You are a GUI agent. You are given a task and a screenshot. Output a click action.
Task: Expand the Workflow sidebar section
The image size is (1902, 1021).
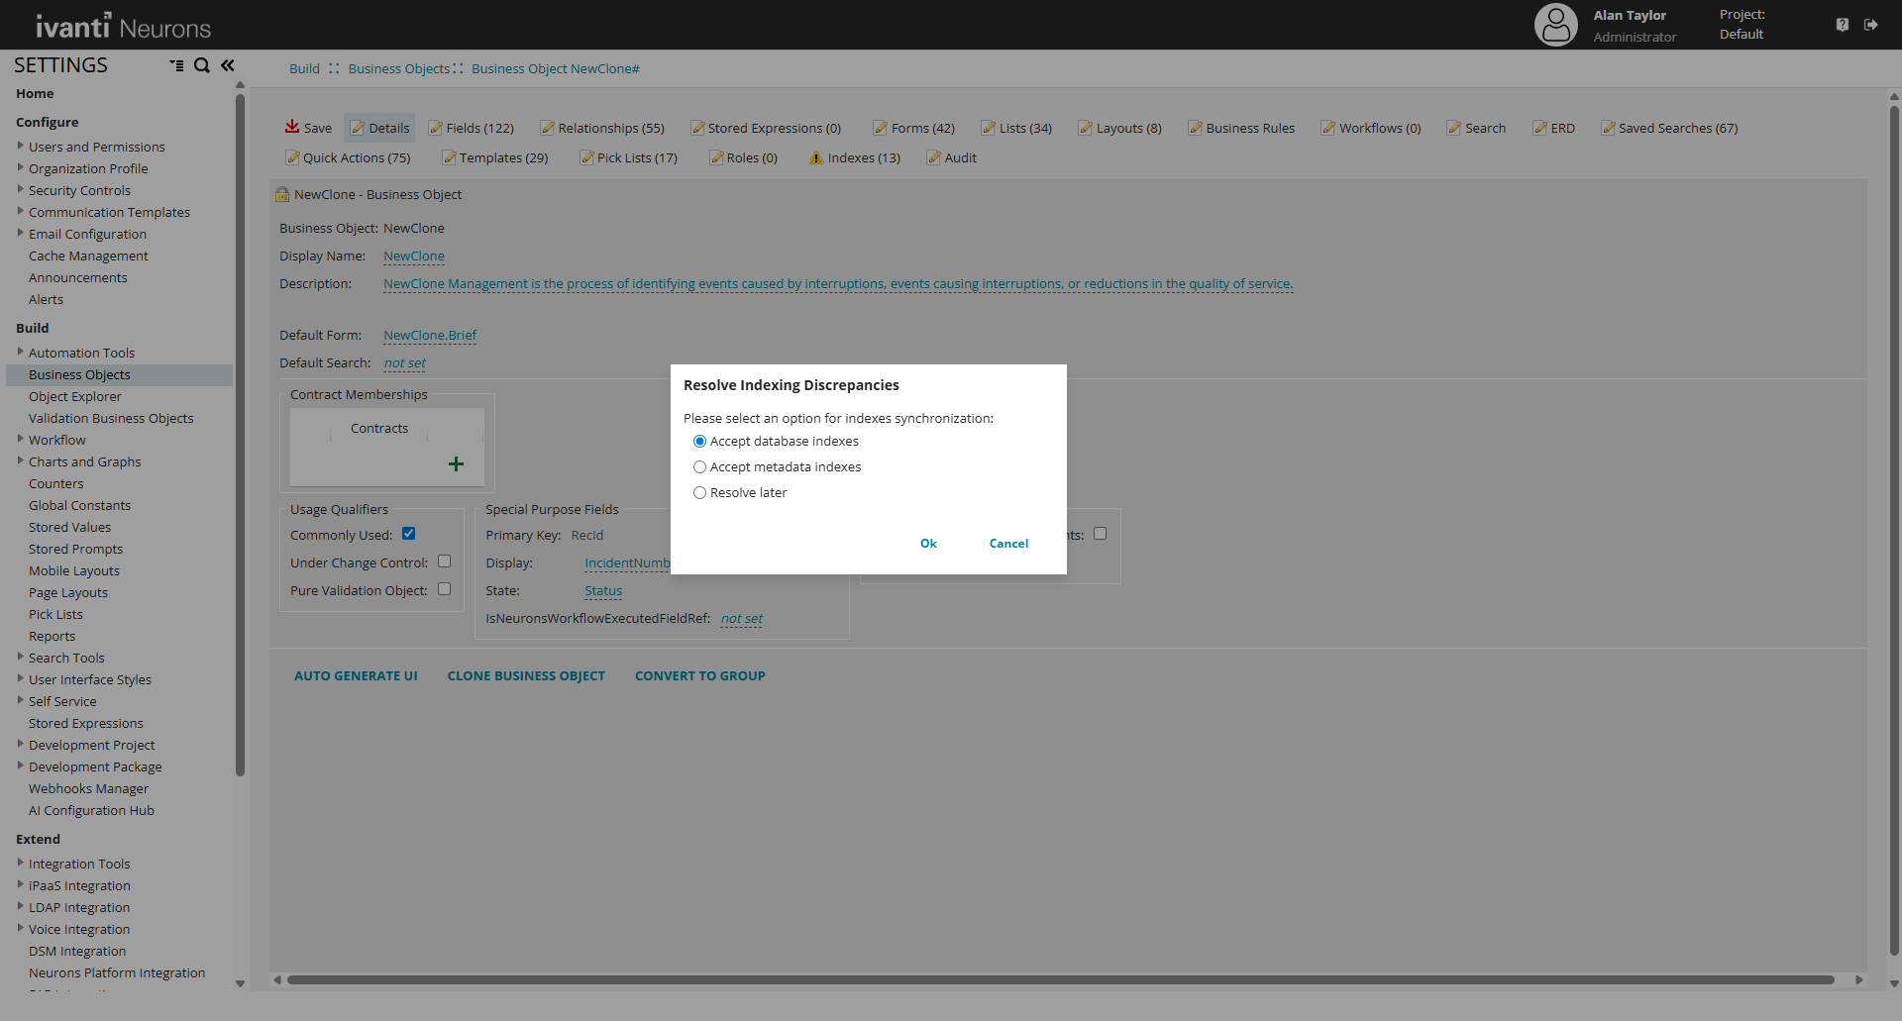pyautogui.click(x=20, y=439)
